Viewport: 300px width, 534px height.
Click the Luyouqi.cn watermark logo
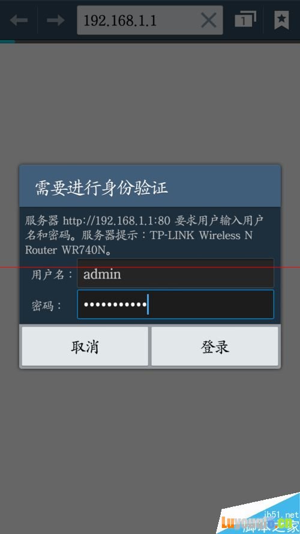257,522
